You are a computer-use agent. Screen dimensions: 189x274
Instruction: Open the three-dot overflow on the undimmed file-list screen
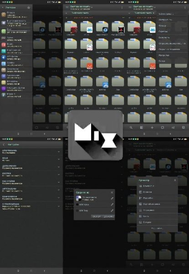click(x=122, y=7)
